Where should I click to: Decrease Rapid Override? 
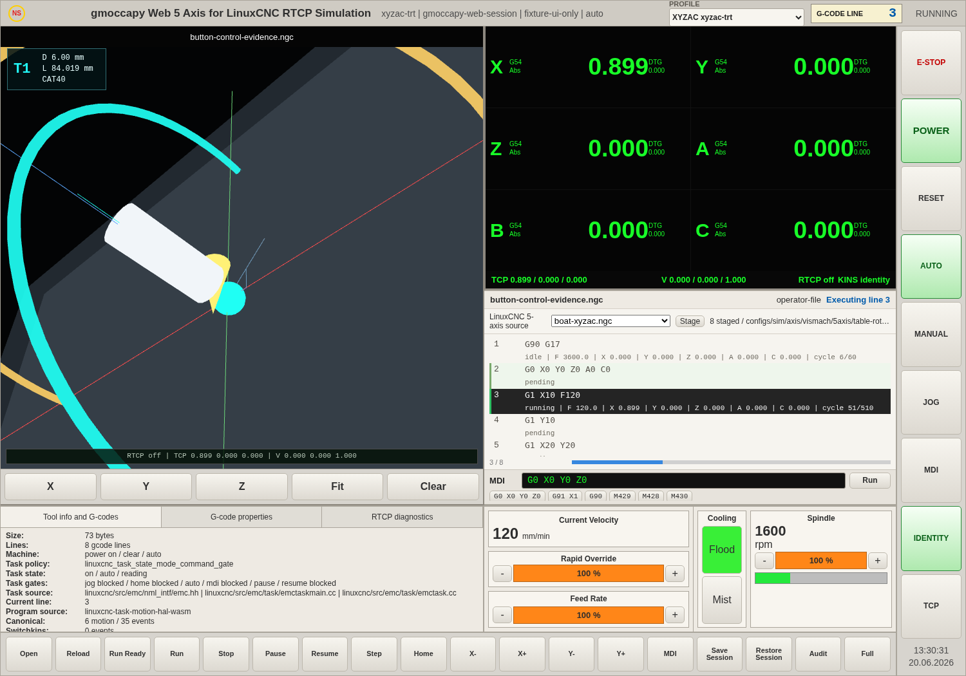point(502,574)
